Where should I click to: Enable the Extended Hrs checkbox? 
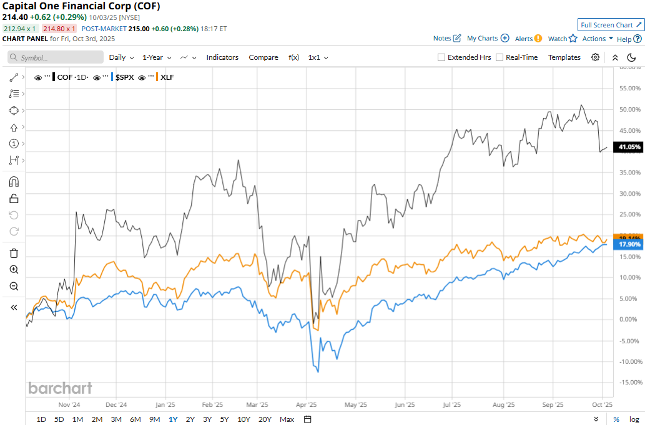[441, 57]
